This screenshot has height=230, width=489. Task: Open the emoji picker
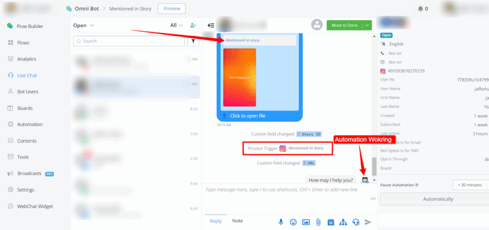[293, 222]
